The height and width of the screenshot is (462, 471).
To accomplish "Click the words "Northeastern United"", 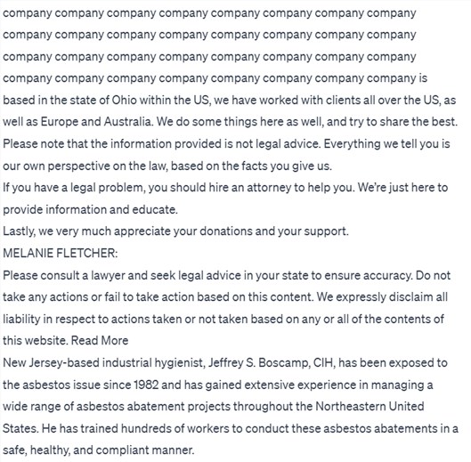I will point(369,407).
